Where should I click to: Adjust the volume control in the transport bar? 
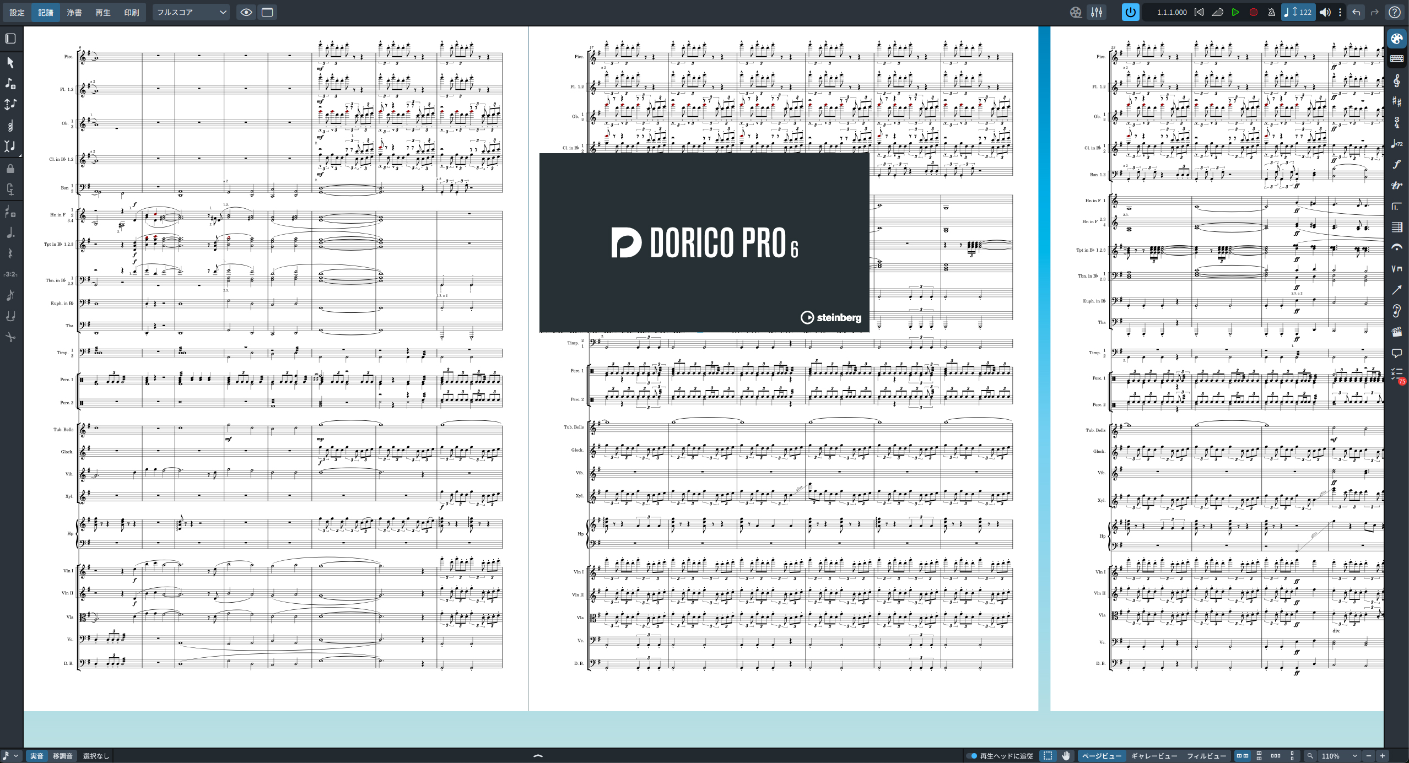[1325, 12]
